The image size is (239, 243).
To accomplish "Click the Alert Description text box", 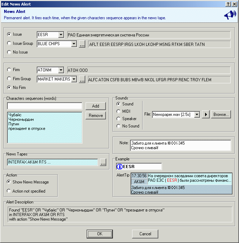I will point(120,215).
